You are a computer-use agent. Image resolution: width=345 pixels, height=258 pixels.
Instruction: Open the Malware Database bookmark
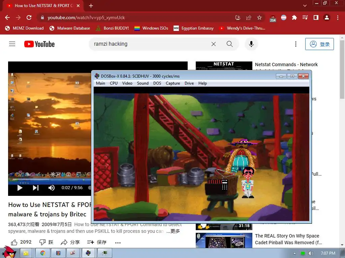point(70,28)
